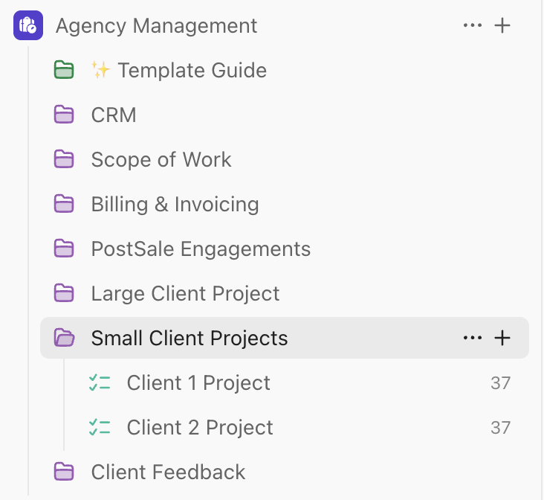This screenshot has width=544, height=500.
Task: Collapse the Small Client Projects folder
Action: [65, 339]
